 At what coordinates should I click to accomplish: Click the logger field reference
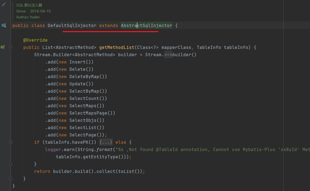pyautogui.click(x=53, y=150)
